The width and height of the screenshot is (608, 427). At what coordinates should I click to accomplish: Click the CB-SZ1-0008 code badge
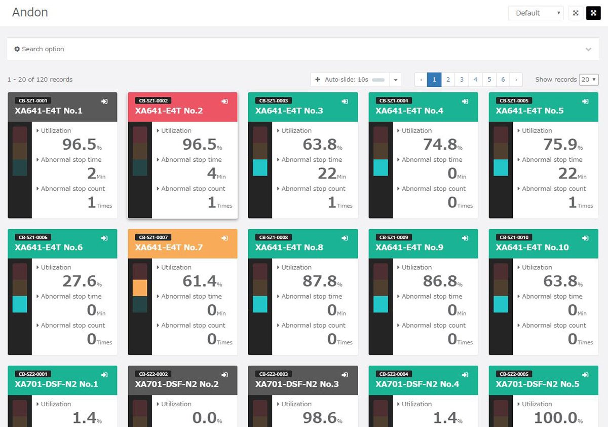[274, 237]
